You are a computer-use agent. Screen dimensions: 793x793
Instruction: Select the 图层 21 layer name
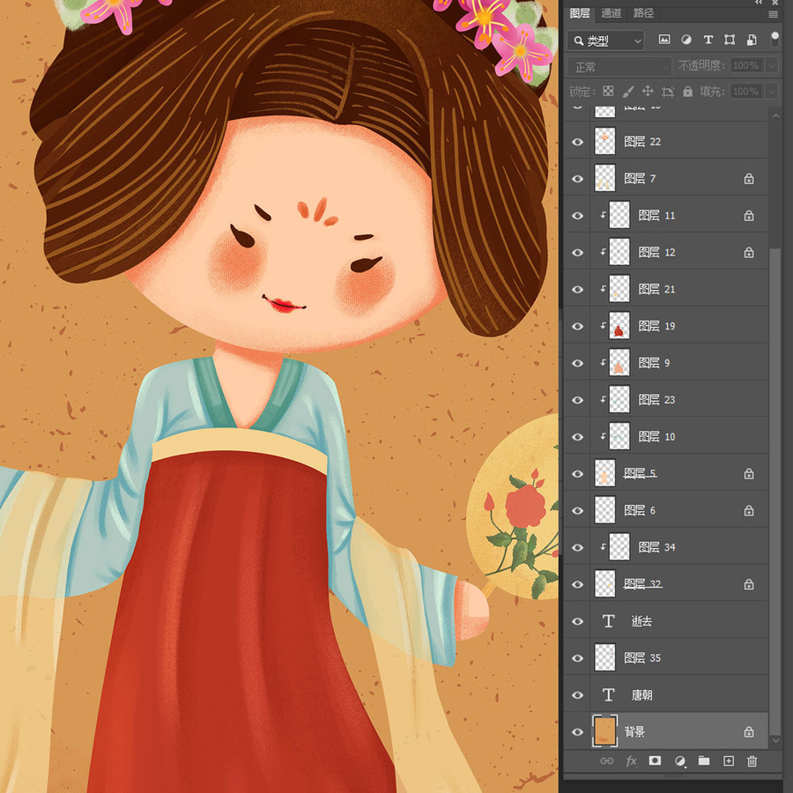coord(656,289)
